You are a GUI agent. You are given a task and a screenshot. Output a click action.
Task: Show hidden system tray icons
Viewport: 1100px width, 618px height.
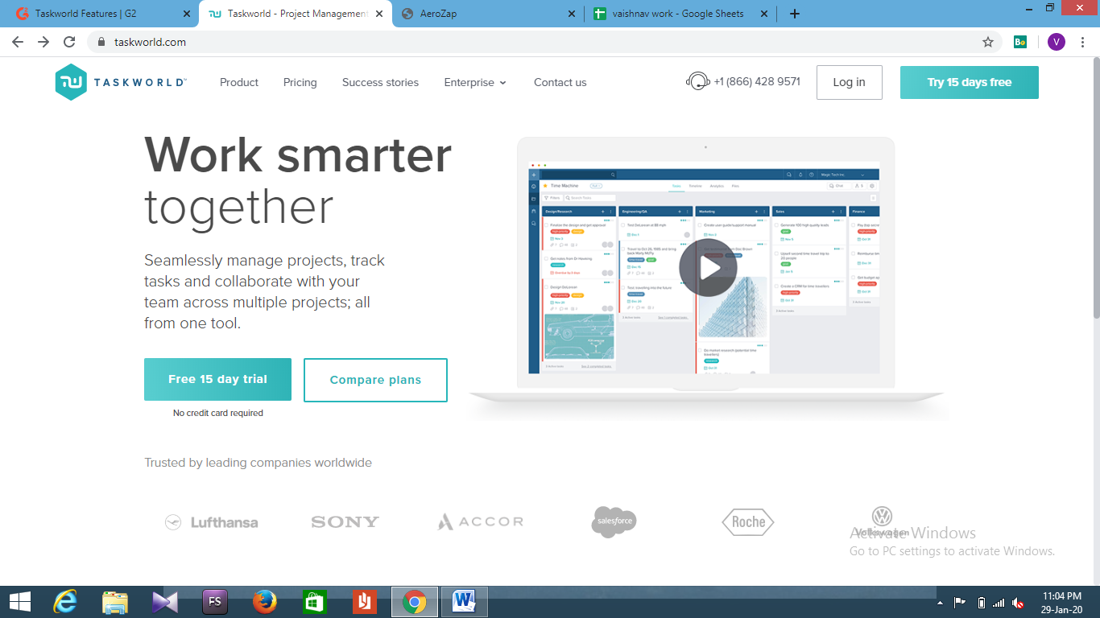point(941,603)
